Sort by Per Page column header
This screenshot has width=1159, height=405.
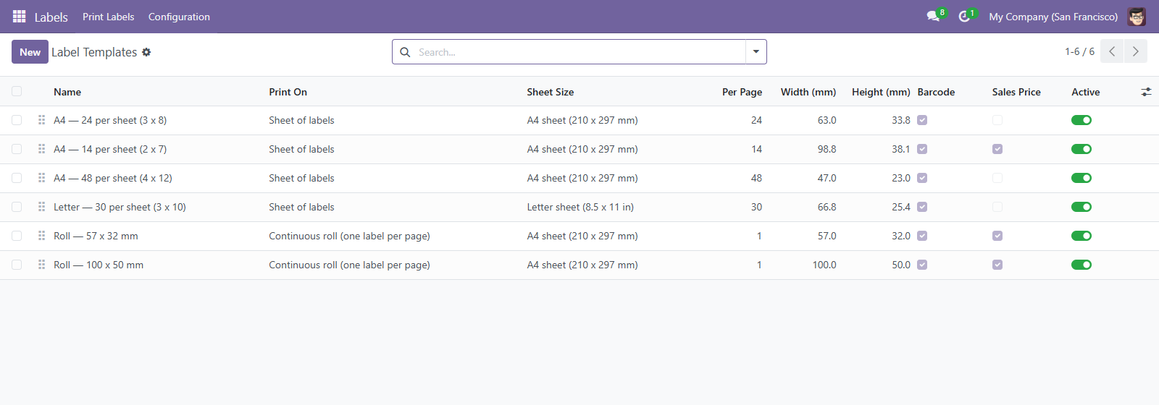coord(742,92)
